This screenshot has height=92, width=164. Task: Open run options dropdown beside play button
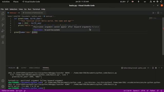click(155, 13)
